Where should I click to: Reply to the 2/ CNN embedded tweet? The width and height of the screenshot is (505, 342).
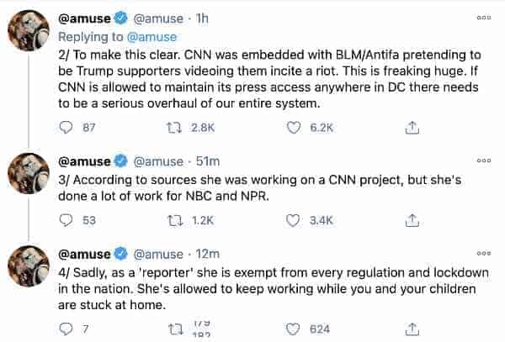click(66, 128)
